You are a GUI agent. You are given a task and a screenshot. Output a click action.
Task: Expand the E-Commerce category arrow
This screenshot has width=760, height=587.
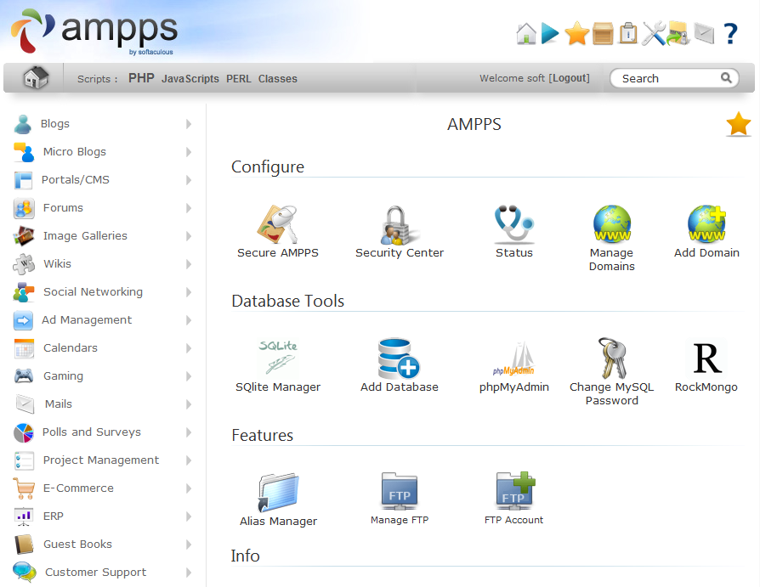point(189,488)
